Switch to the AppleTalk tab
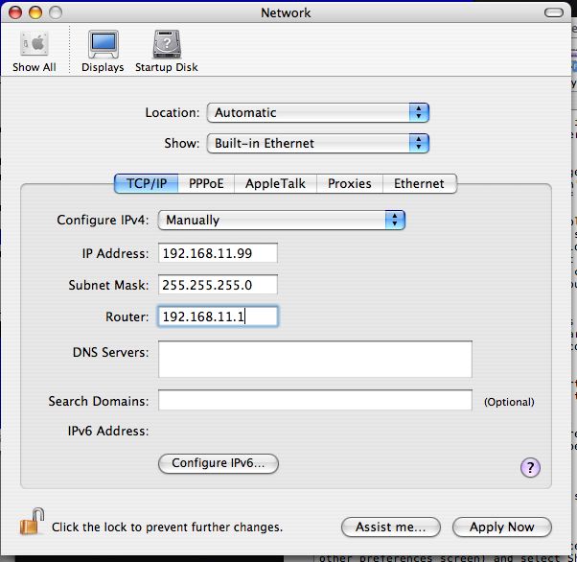Image resolution: width=577 pixels, height=562 pixels. [x=275, y=183]
